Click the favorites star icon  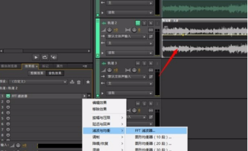click(88, 82)
